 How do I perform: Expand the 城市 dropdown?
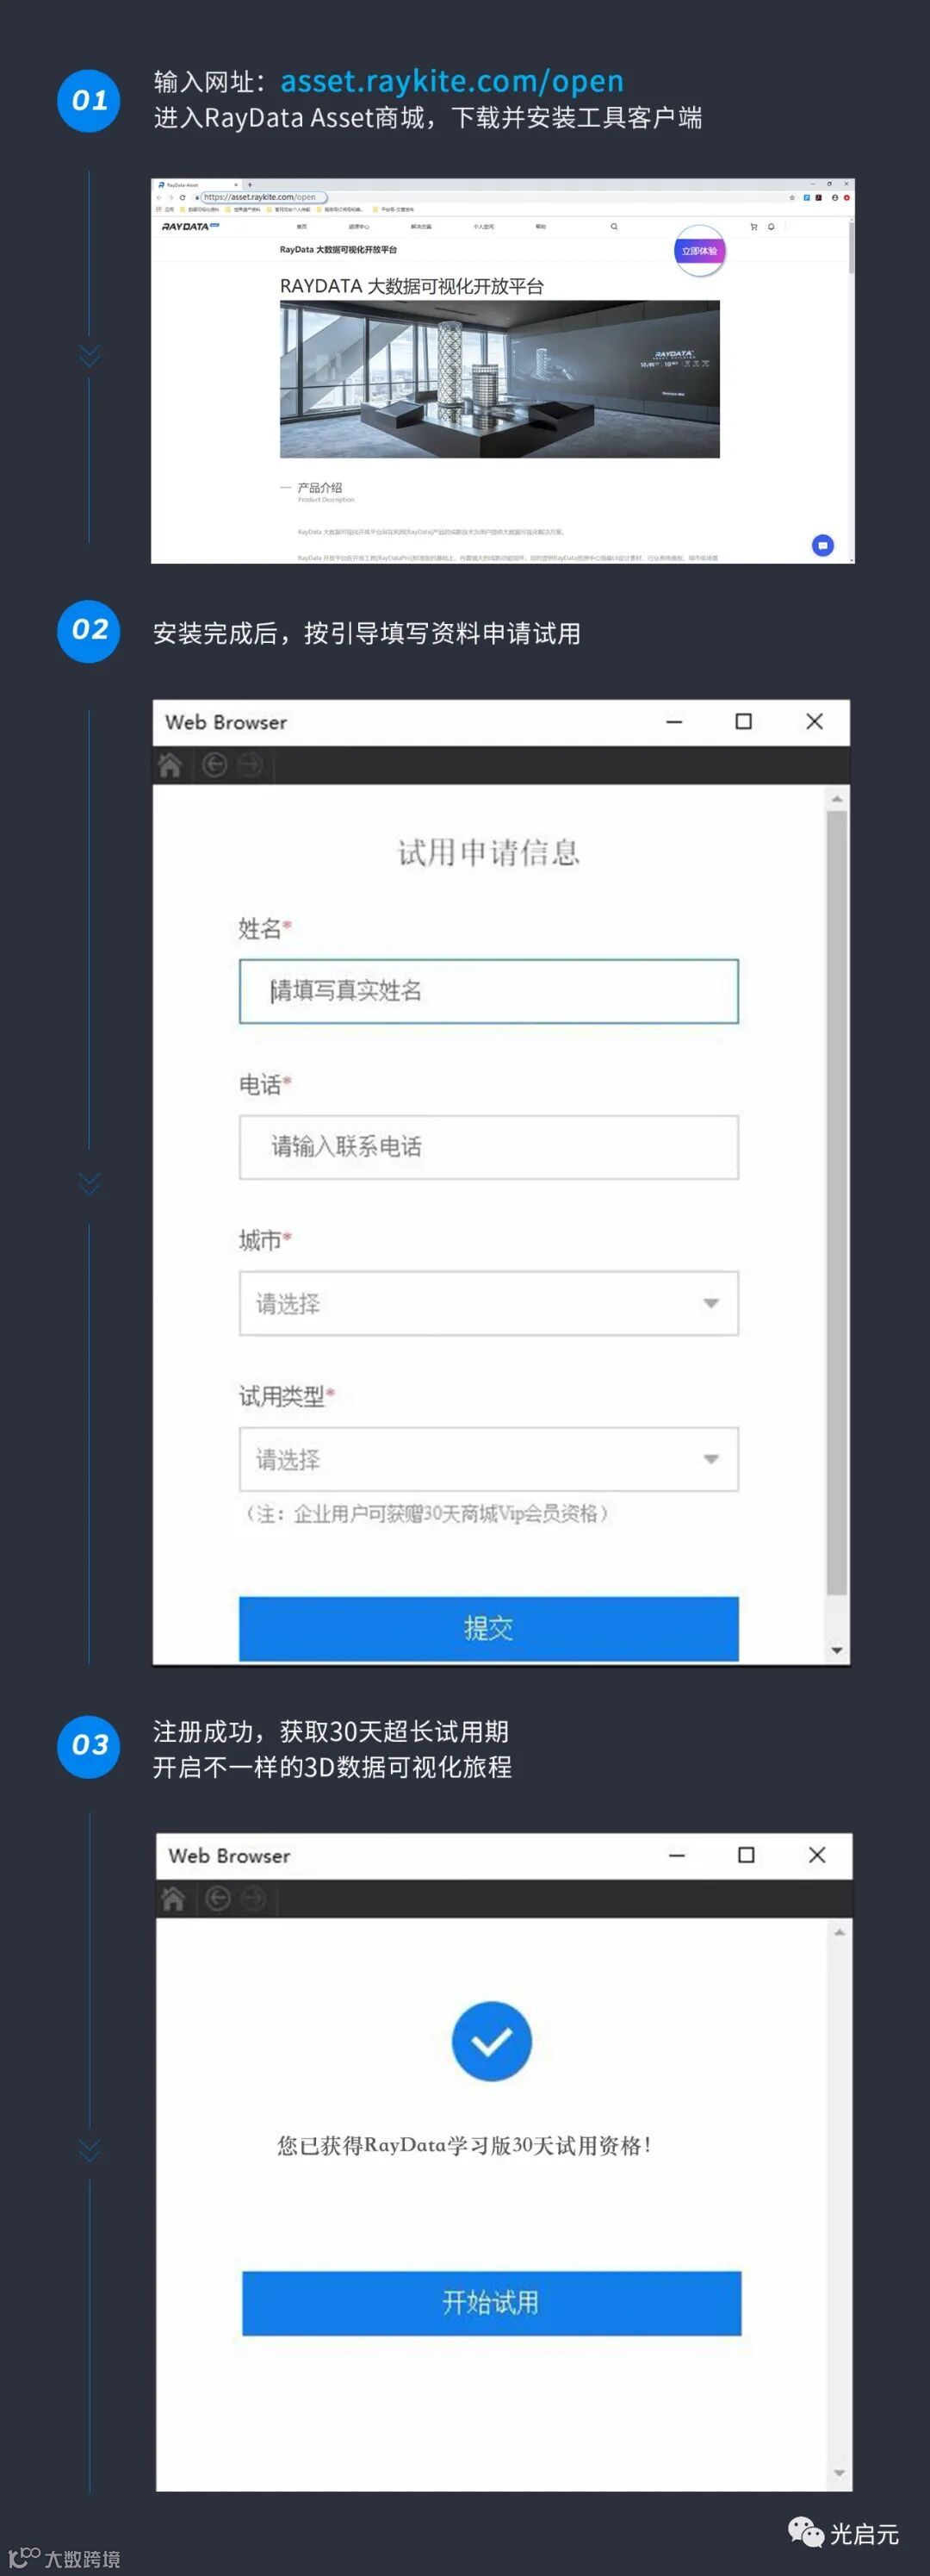[x=488, y=1303]
